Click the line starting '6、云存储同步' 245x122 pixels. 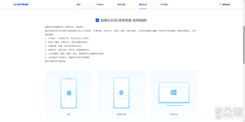point(67,57)
